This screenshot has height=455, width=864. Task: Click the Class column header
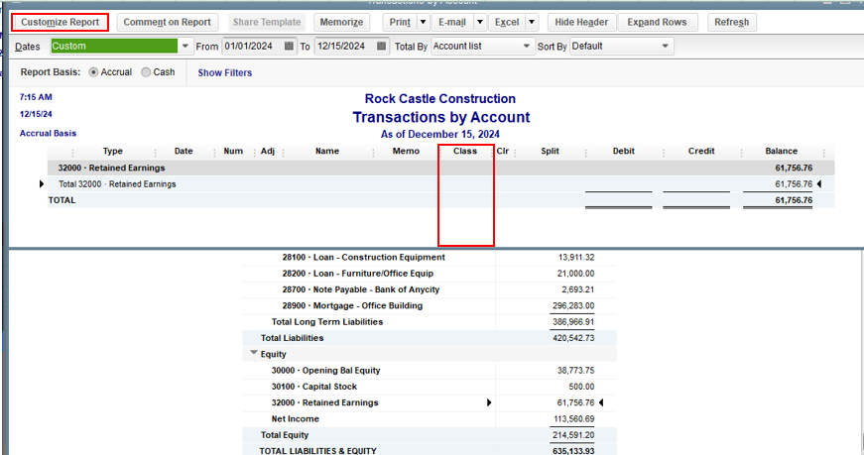coord(465,151)
